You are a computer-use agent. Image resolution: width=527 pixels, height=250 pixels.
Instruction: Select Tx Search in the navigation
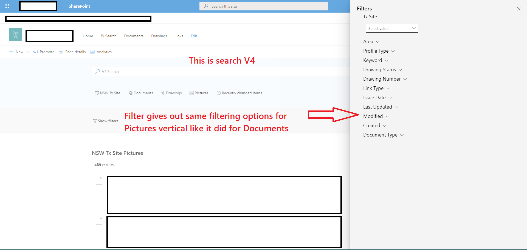[108, 36]
